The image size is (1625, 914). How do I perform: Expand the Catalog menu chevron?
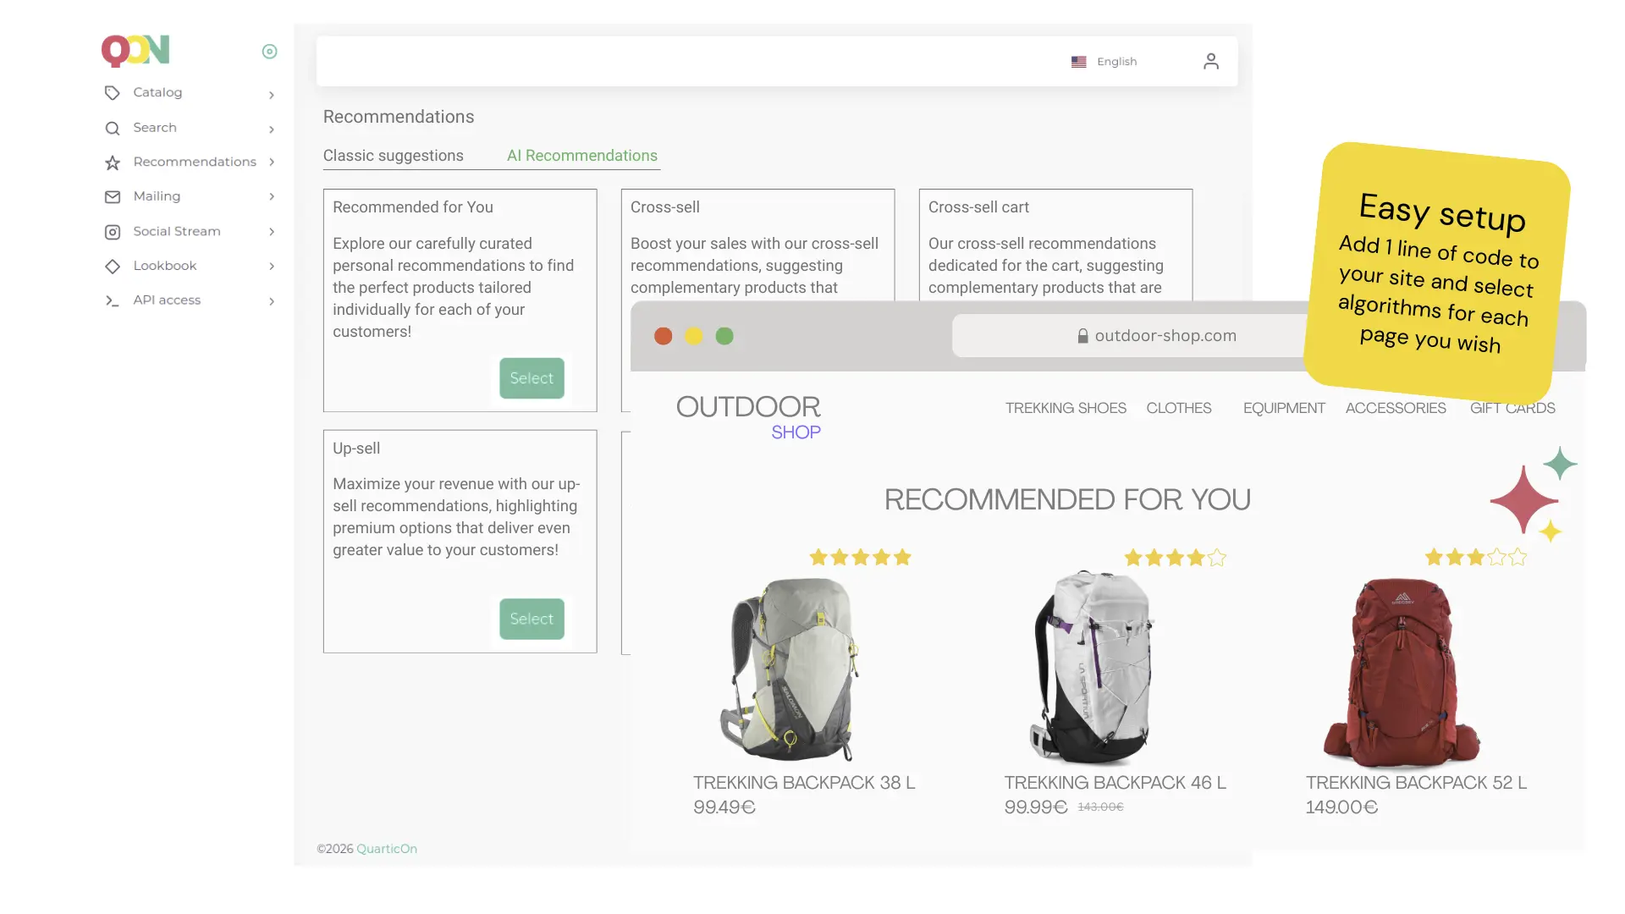pyautogui.click(x=272, y=95)
